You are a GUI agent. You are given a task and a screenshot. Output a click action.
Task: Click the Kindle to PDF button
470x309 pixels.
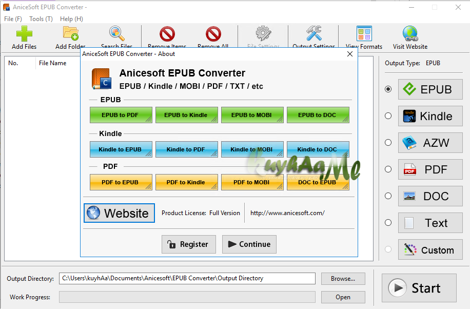186,149
